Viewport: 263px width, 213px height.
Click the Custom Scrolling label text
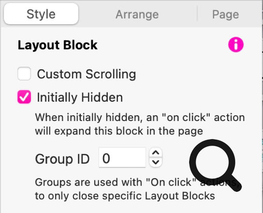coord(86,74)
